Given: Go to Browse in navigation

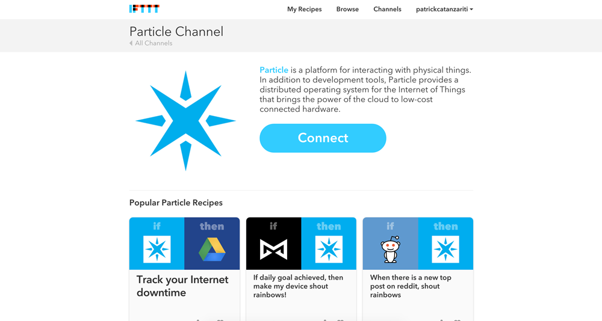Looking at the screenshot, I should tap(347, 9).
